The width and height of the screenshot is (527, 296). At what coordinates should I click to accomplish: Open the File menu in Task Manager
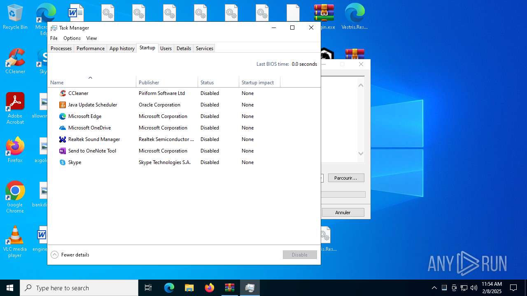pyautogui.click(x=54, y=38)
